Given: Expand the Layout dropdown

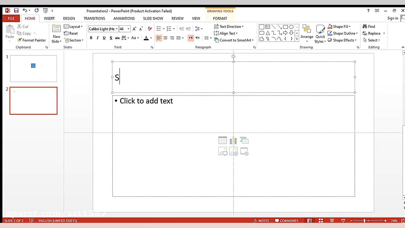Looking at the screenshot, I should tap(73, 26).
